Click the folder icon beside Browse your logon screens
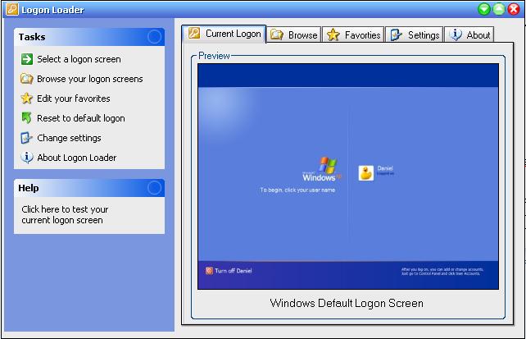 27,79
